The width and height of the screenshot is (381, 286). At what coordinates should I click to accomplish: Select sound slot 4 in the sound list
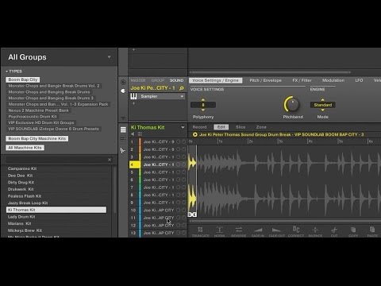[x=158, y=164]
